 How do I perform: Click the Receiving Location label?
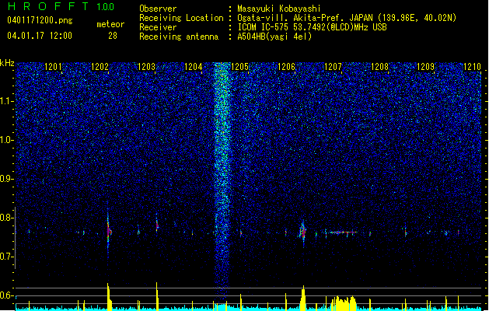point(181,18)
